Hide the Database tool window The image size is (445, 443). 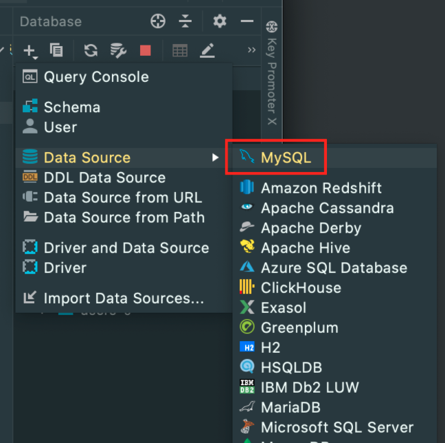(247, 21)
